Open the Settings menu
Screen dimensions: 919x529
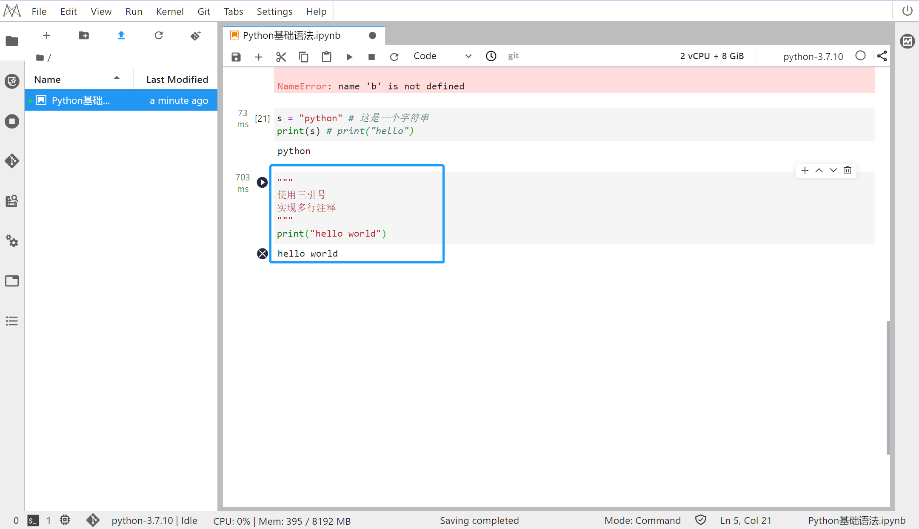point(274,11)
